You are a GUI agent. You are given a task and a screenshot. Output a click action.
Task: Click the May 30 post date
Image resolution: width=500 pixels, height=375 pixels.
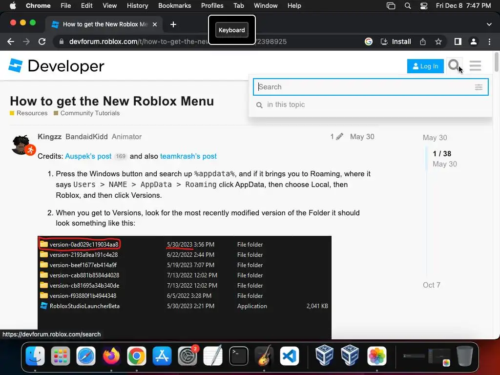pyautogui.click(x=362, y=137)
